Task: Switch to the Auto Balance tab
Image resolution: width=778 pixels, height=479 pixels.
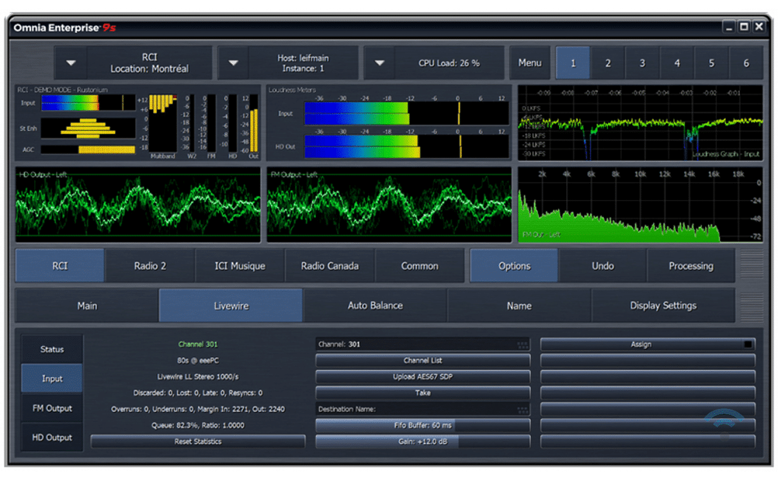Action: [375, 305]
